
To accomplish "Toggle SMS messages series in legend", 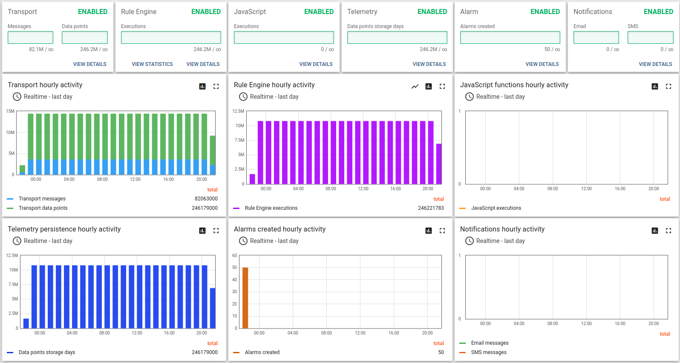I will click(489, 352).
